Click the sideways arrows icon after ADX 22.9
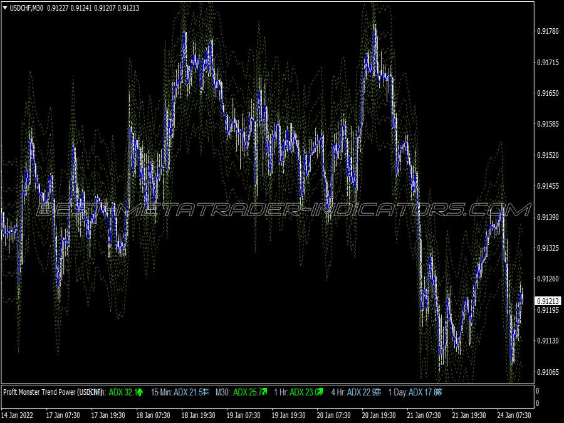The width and height of the screenshot is (564, 423). tap(378, 392)
